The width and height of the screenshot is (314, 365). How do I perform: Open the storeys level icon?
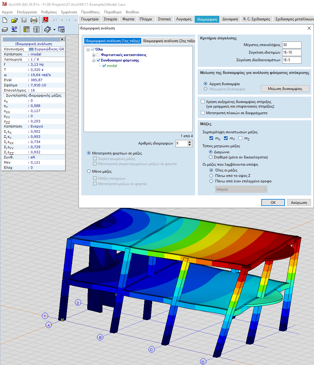coord(14,29)
